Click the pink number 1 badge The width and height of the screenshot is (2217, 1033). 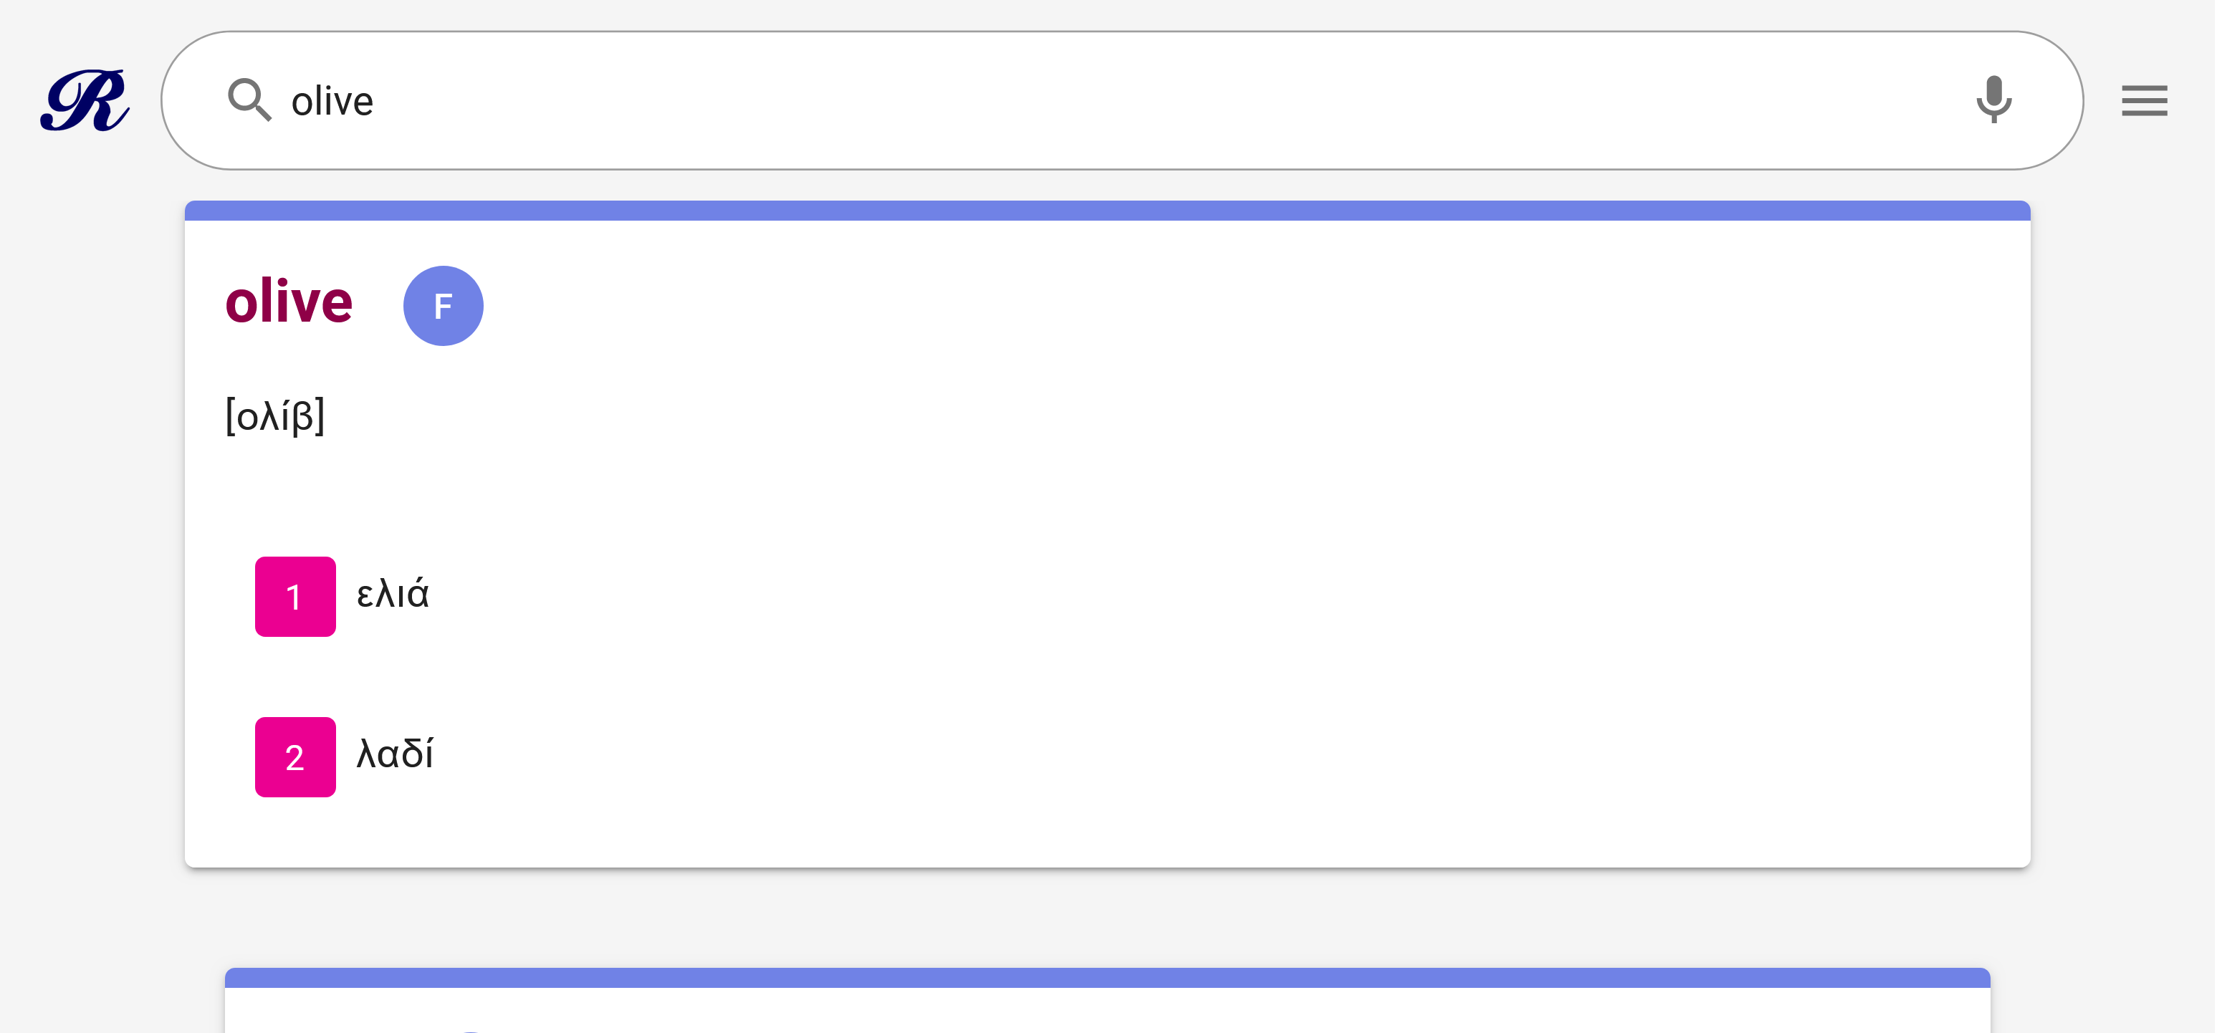(x=295, y=596)
